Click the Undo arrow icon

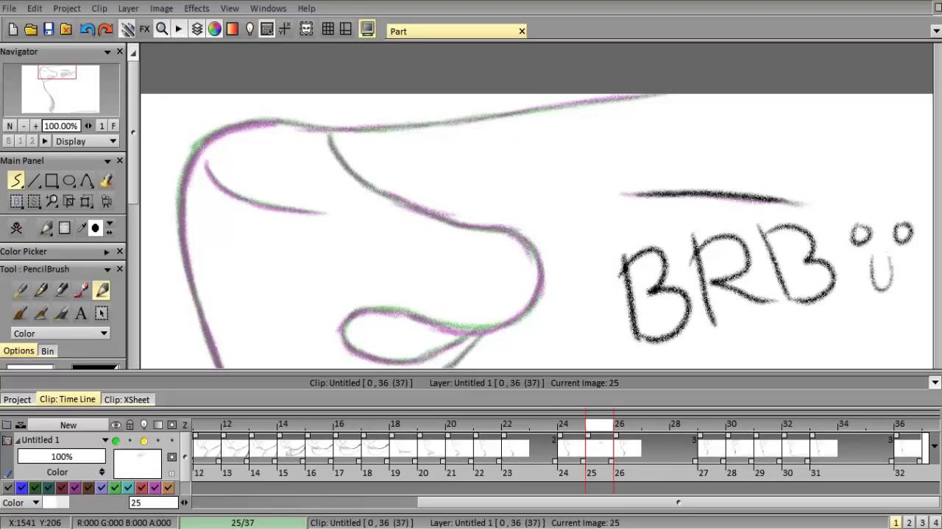pyautogui.click(x=88, y=29)
